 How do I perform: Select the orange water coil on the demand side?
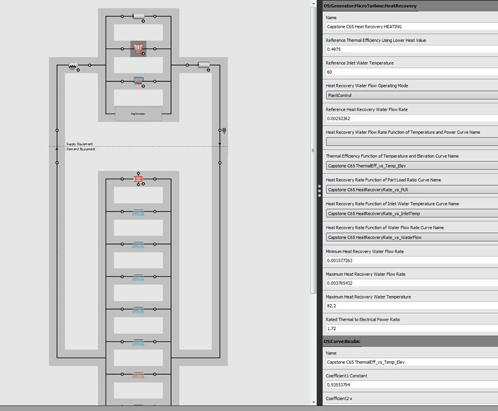138,375
